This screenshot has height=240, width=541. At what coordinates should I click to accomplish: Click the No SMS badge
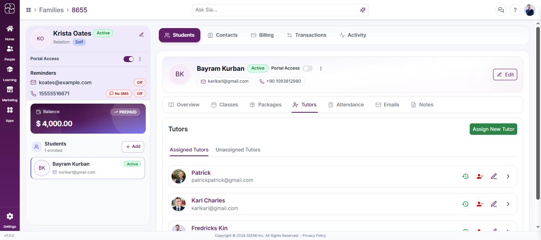coord(118,94)
